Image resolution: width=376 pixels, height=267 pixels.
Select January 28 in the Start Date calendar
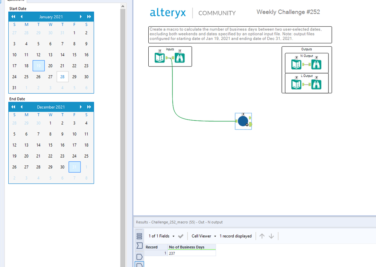(62, 77)
